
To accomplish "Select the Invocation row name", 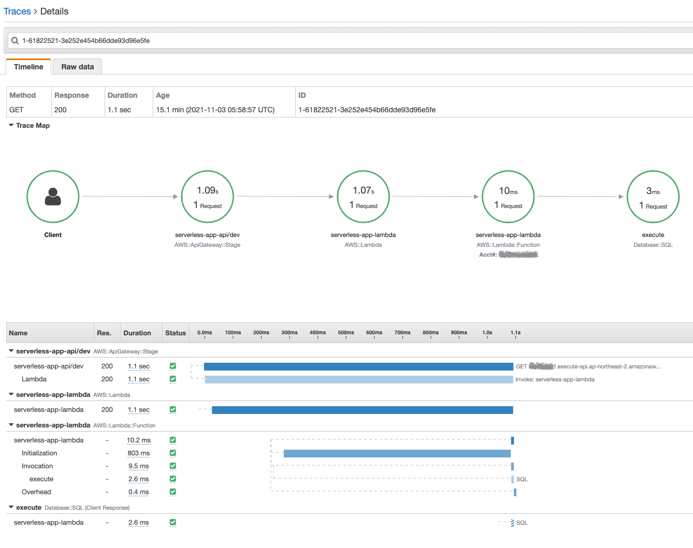I will point(37,466).
